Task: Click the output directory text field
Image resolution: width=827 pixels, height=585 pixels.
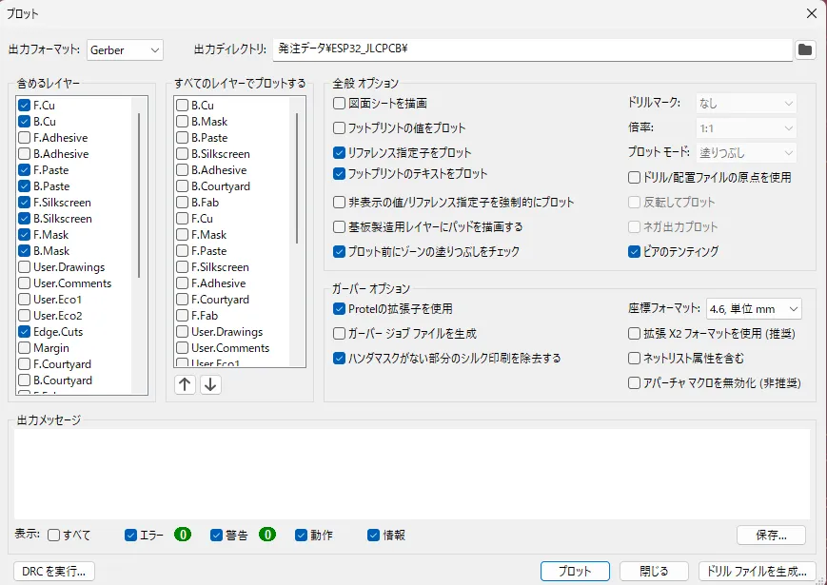Action: pos(531,49)
